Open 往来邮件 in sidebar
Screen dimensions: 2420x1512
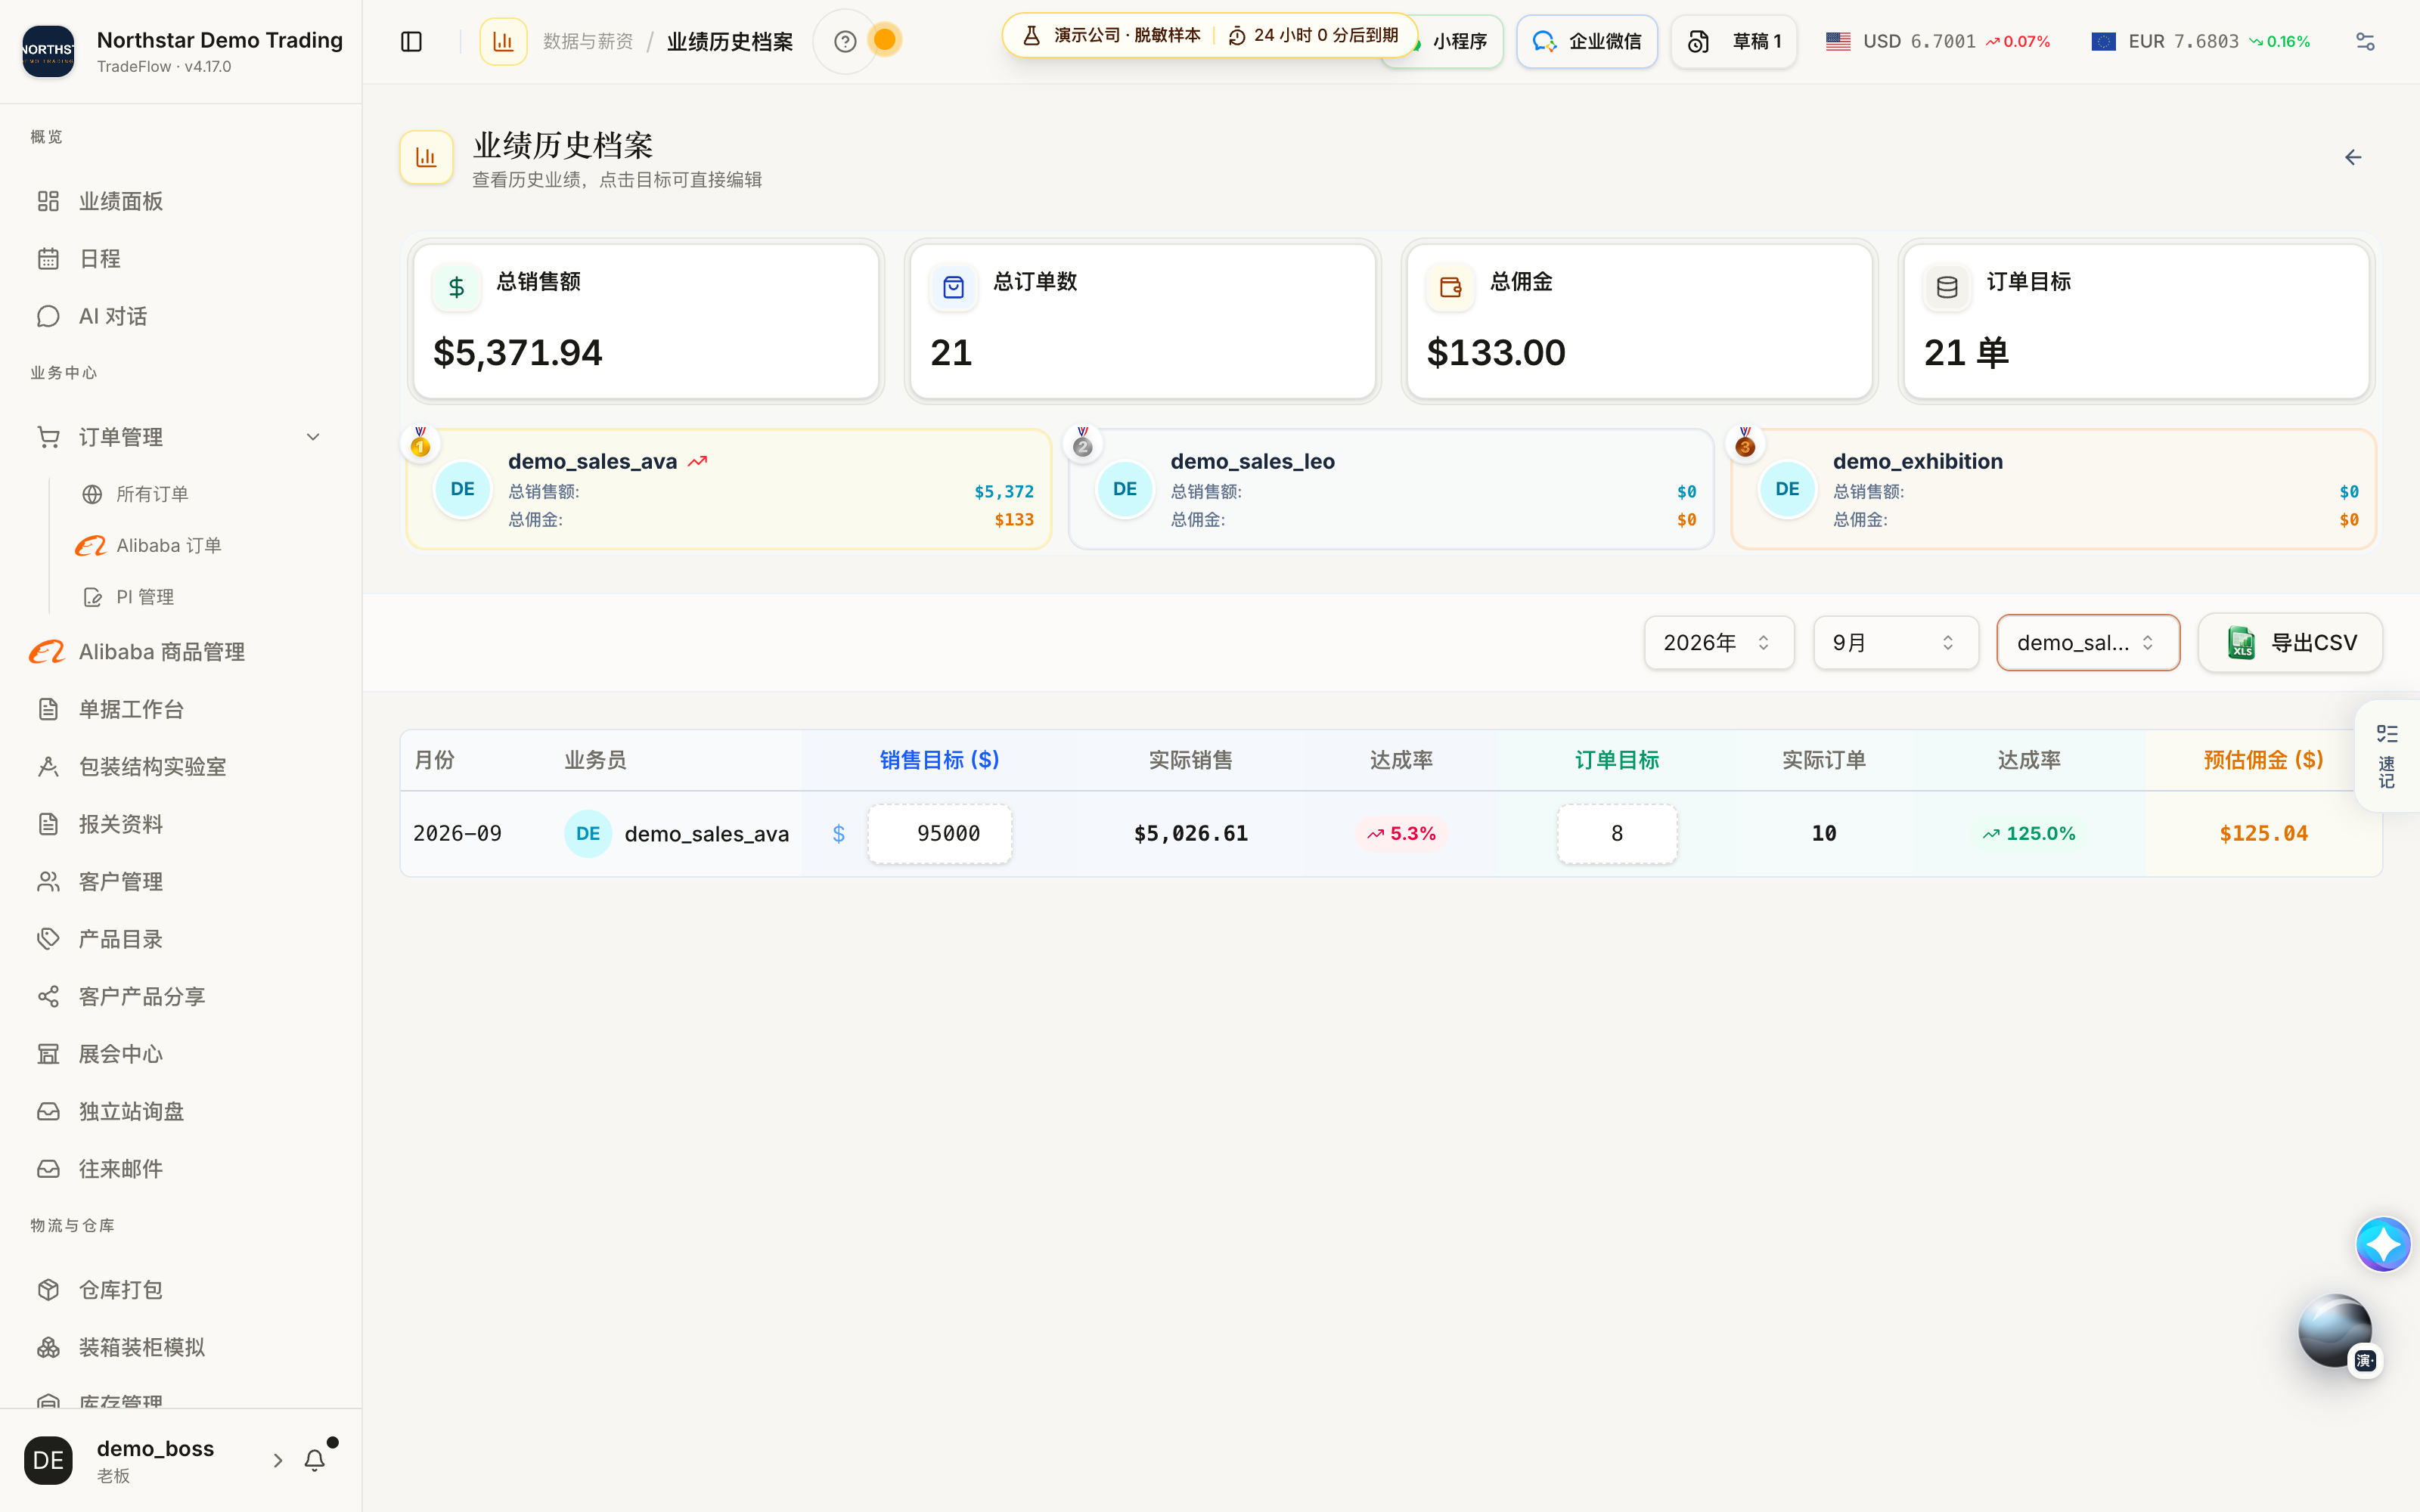pyautogui.click(x=180, y=1169)
